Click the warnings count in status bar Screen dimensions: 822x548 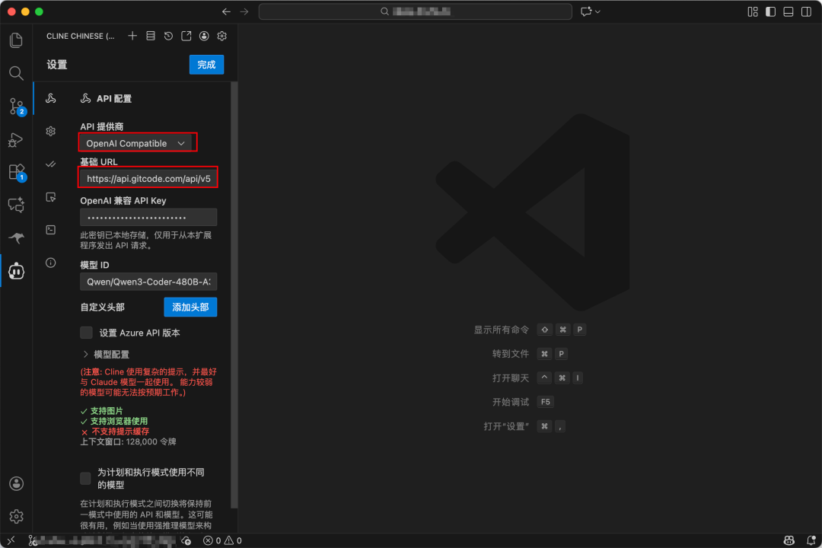(x=234, y=540)
